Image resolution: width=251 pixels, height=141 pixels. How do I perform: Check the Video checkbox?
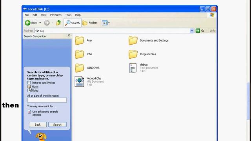[29, 90]
